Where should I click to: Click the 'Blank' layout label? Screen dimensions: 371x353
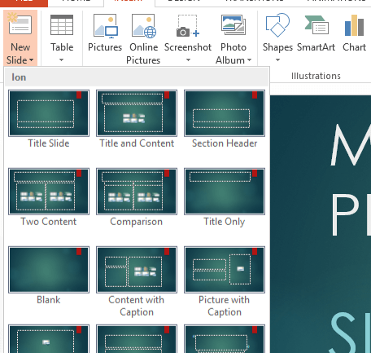(x=49, y=300)
